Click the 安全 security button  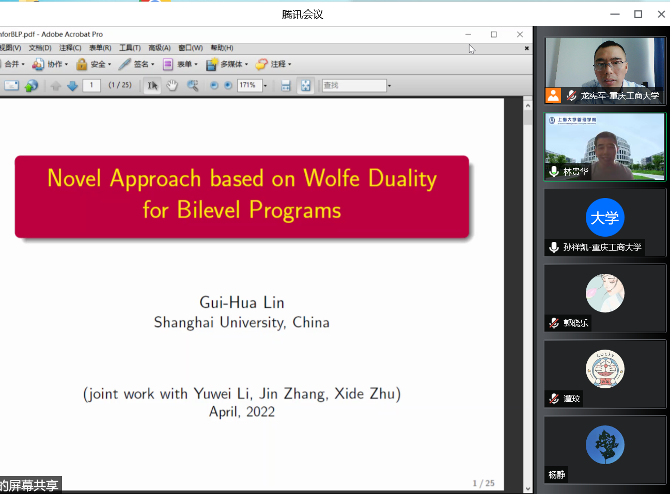click(94, 64)
